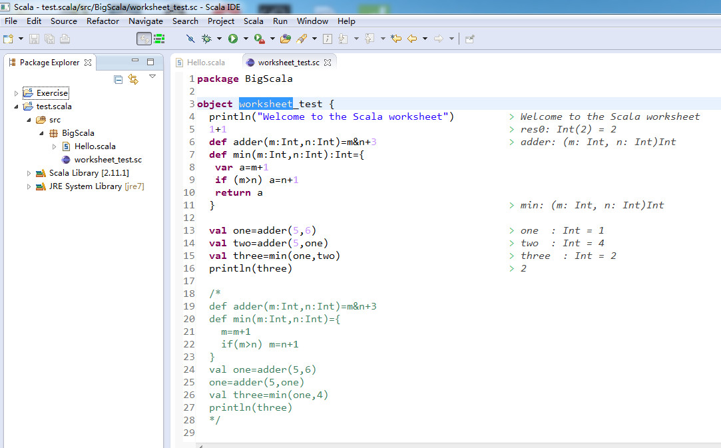Open the Back history dropdown arrow

pyautogui.click(x=425, y=39)
